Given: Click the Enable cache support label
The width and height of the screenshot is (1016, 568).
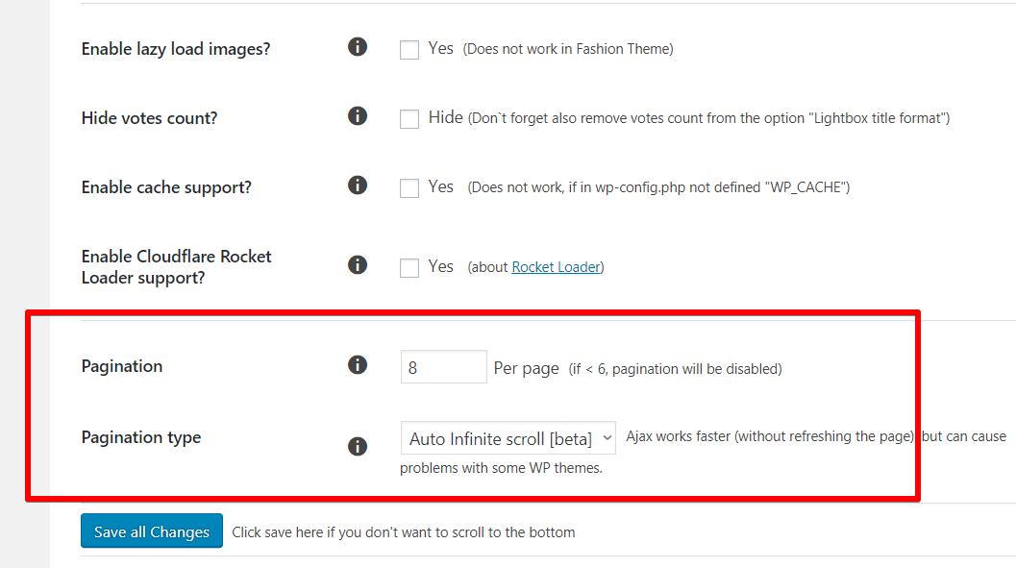Looking at the screenshot, I should pyautogui.click(x=166, y=187).
